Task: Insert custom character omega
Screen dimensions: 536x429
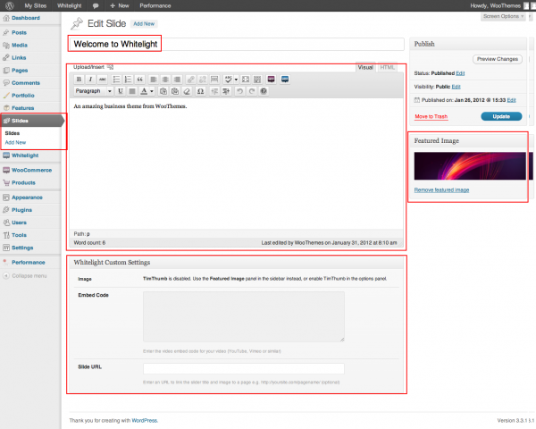Action: pos(201,91)
